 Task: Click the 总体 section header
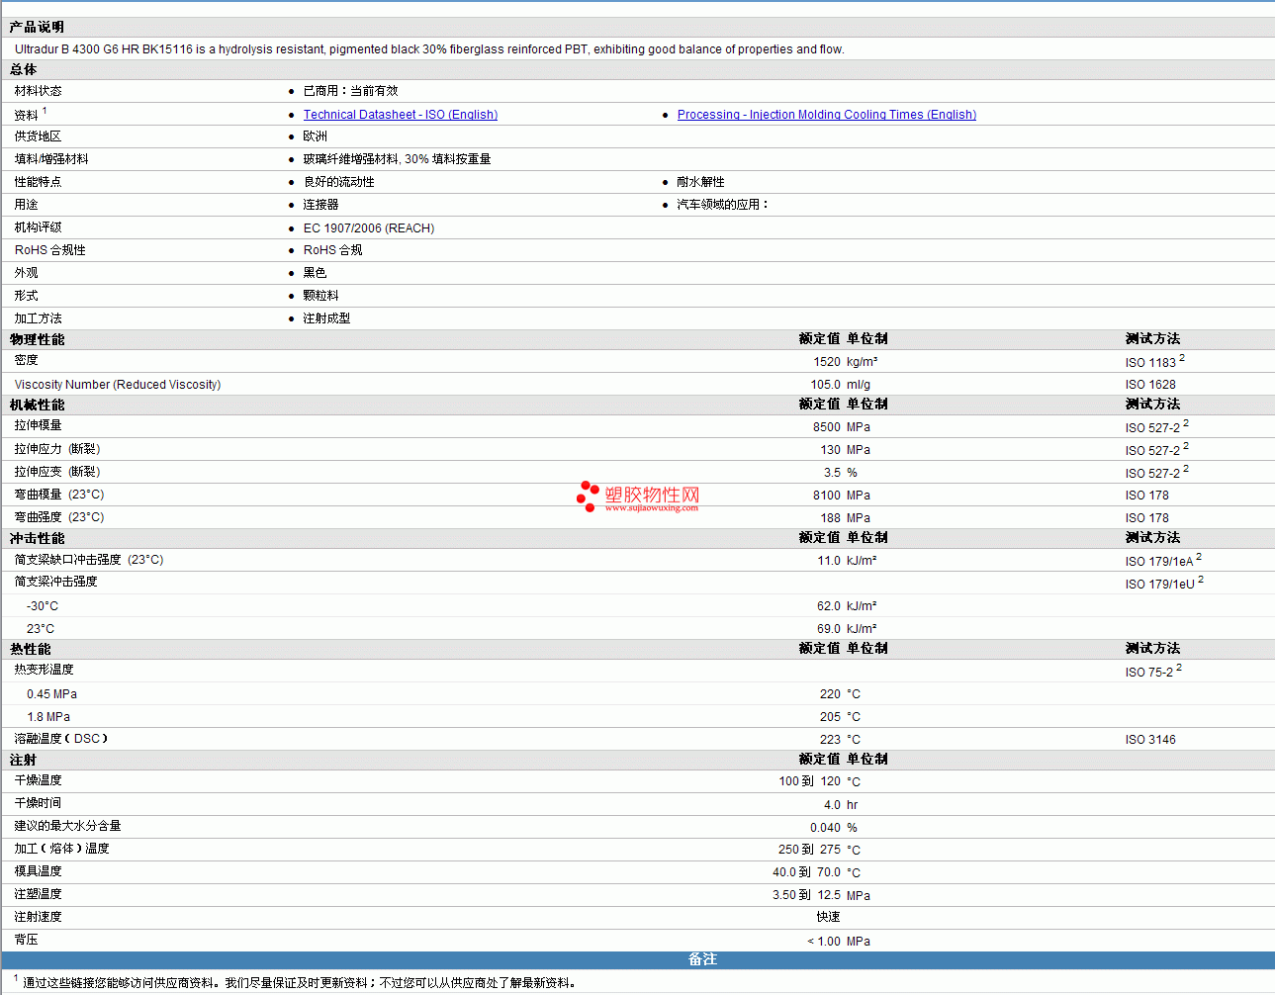[x=24, y=69]
